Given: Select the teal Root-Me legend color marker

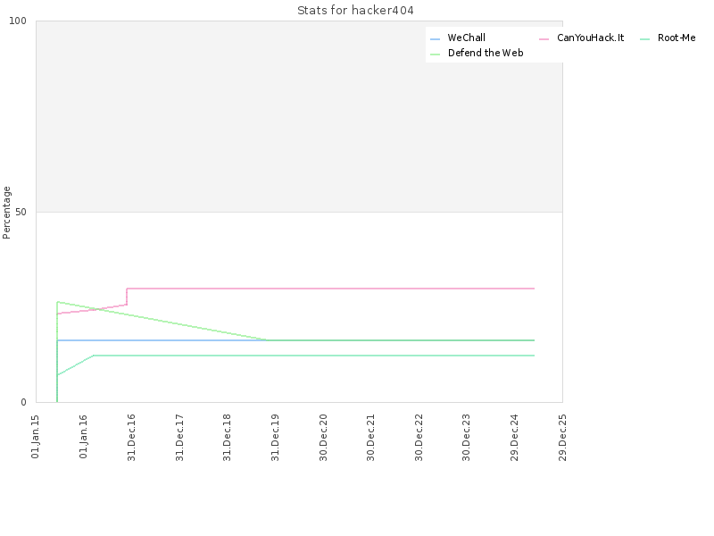Looking at the screenshot, I should click(x=644, y=39).
